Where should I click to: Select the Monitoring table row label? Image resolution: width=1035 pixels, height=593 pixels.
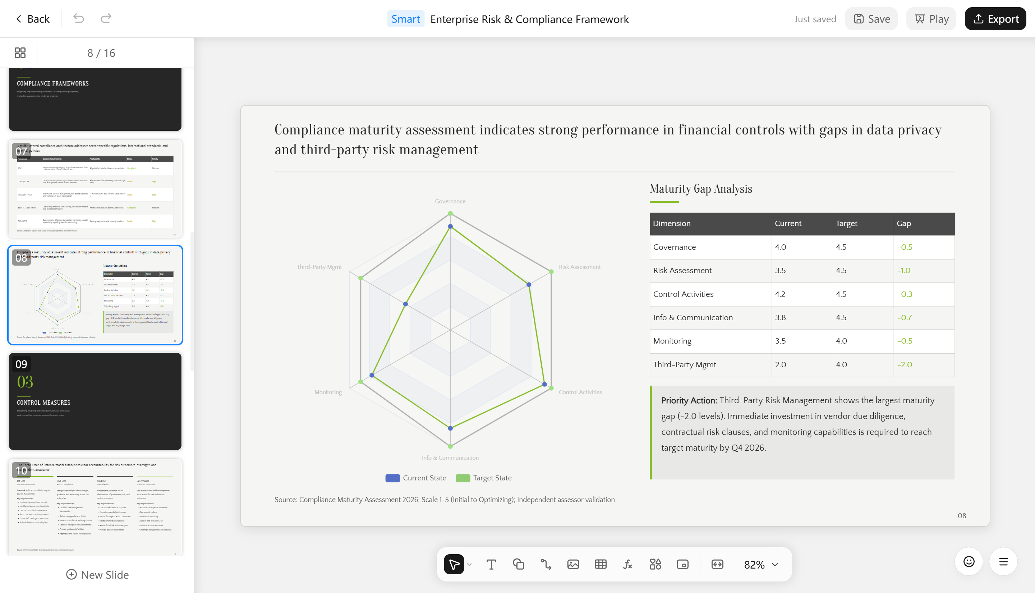672,341
